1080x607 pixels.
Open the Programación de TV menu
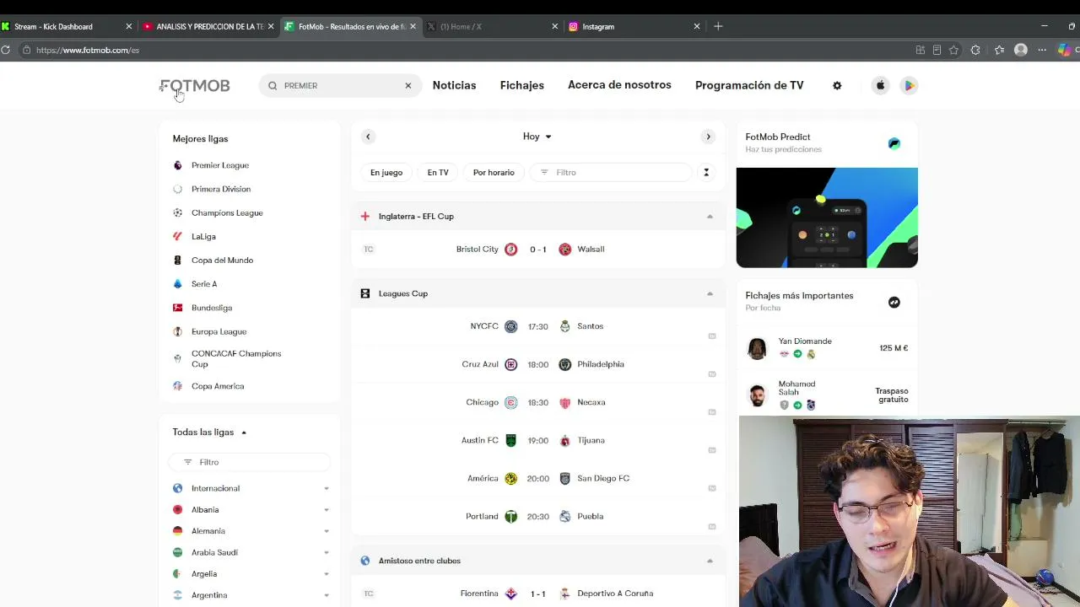click(x=749, y=85)
